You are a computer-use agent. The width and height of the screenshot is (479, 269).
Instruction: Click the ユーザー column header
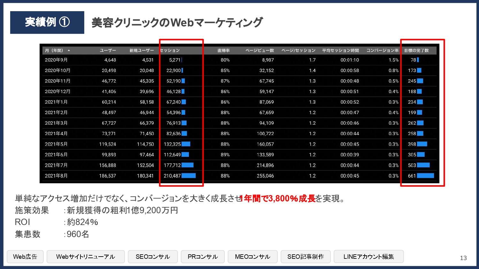click(108, 50)
